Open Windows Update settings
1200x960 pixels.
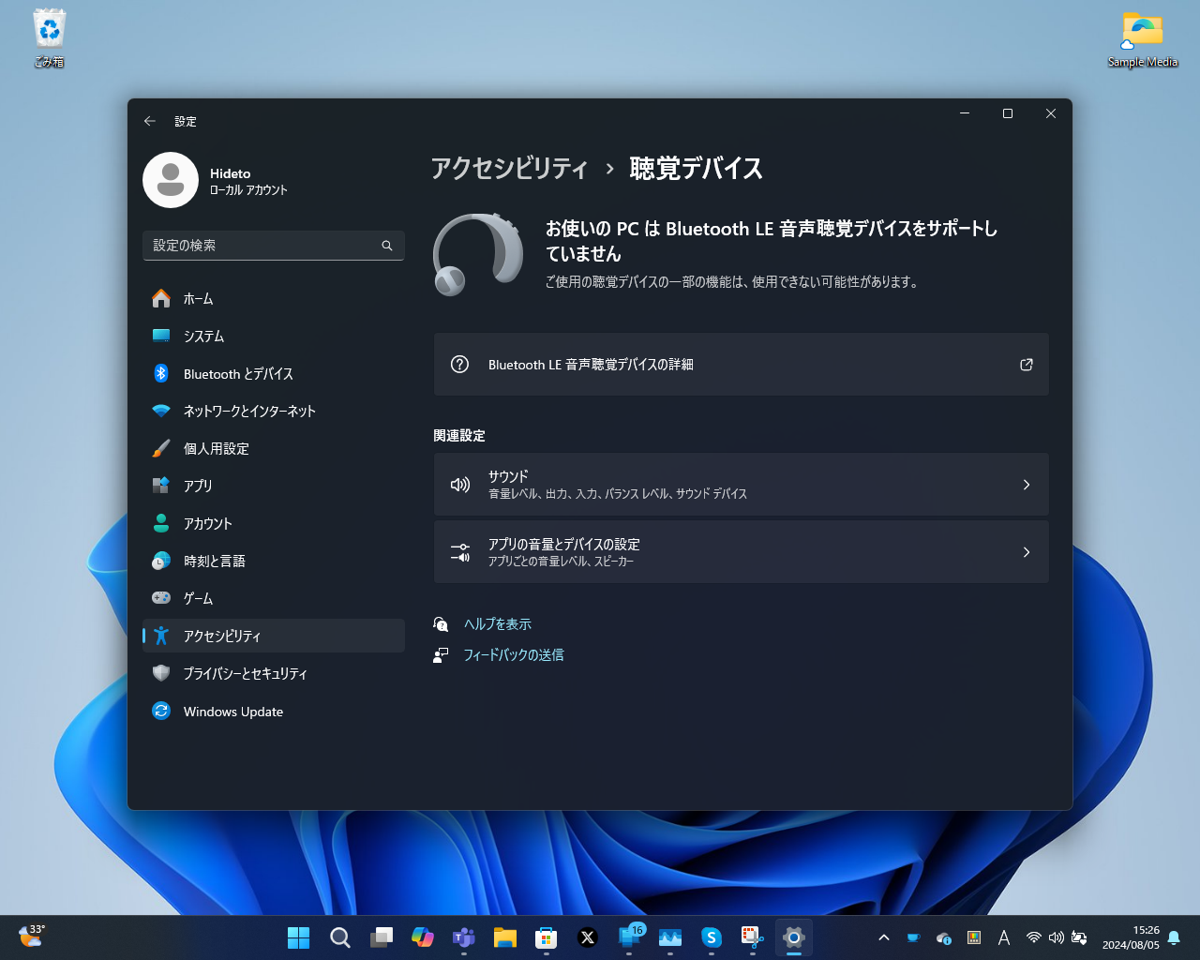(232, 711)
